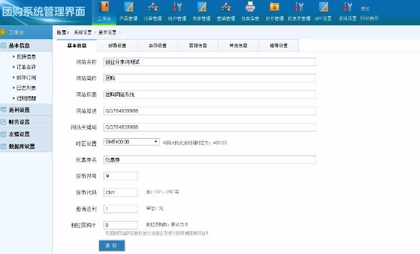This screenshot has height=254, width=420.
Task: Click the 货币代码 CNY input field
Action: tap(120, 192)
